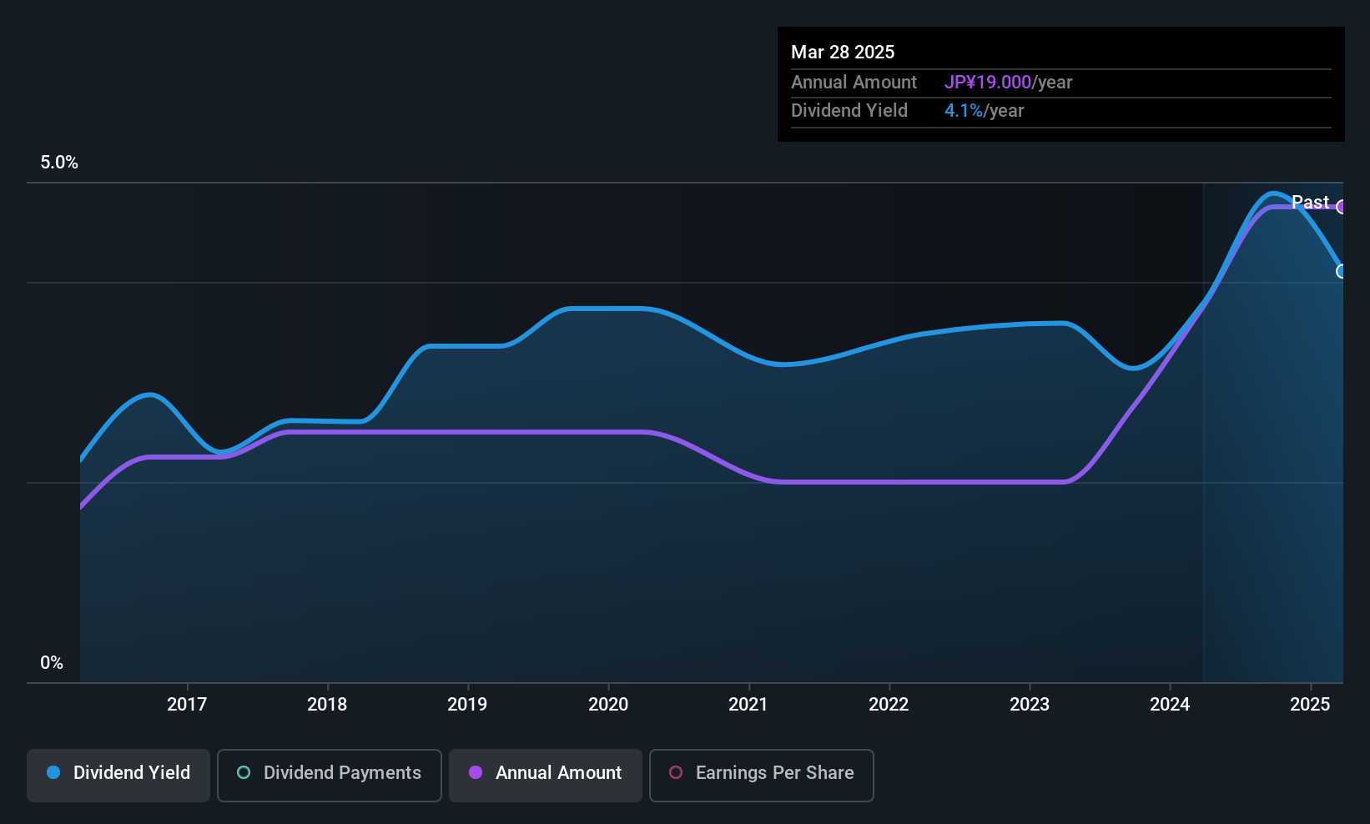Click the 4.1%/year dividend yield value
Viewport: 1370px width, 824px height.
[x=984, y=110]
